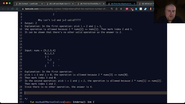
Task: Click the index row '0,1,2,3'
Action: click(49, 53)
